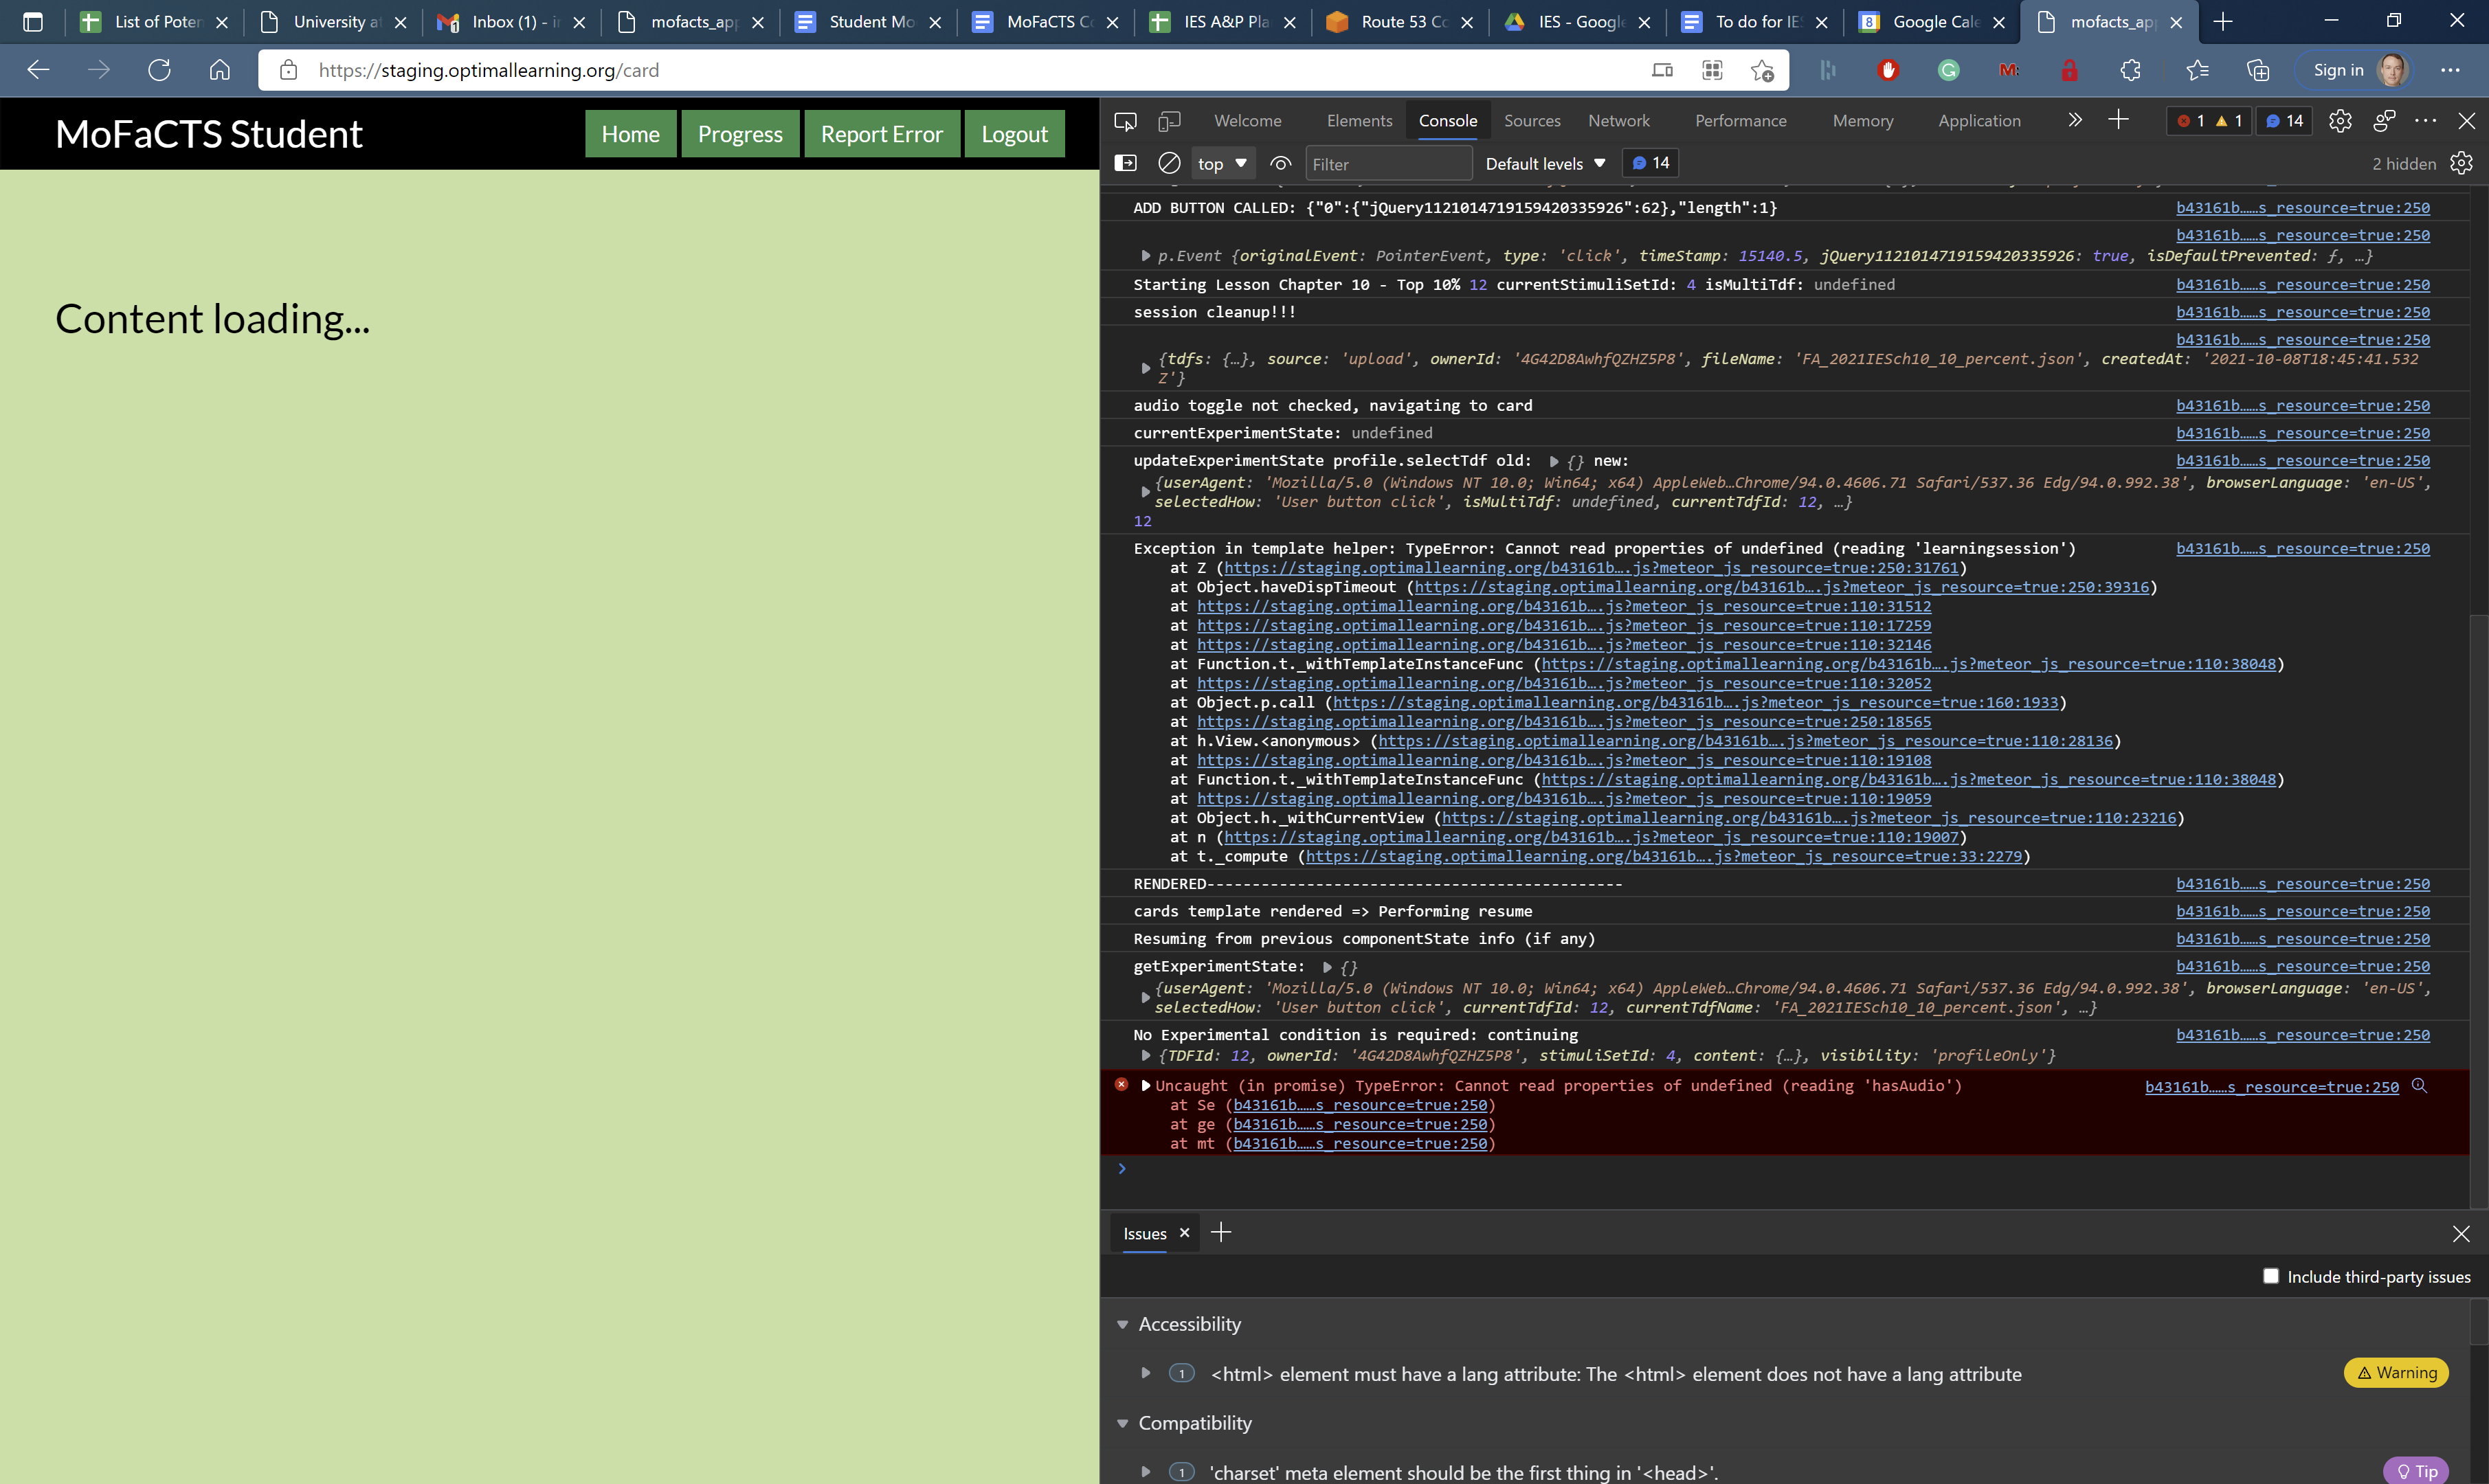Viewport: 2489px width, 1484px height.
Task: Open the AdBlock extension icon
Action: (x=1888, y=70)
